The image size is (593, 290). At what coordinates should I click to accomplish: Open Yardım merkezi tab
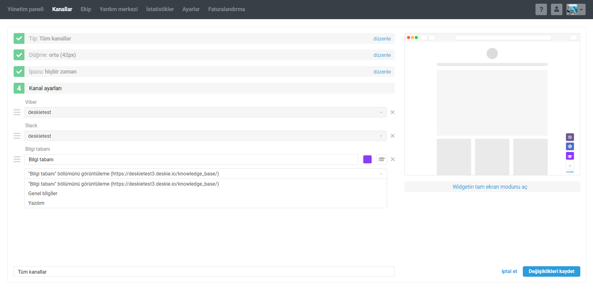(x=119, y=9)
